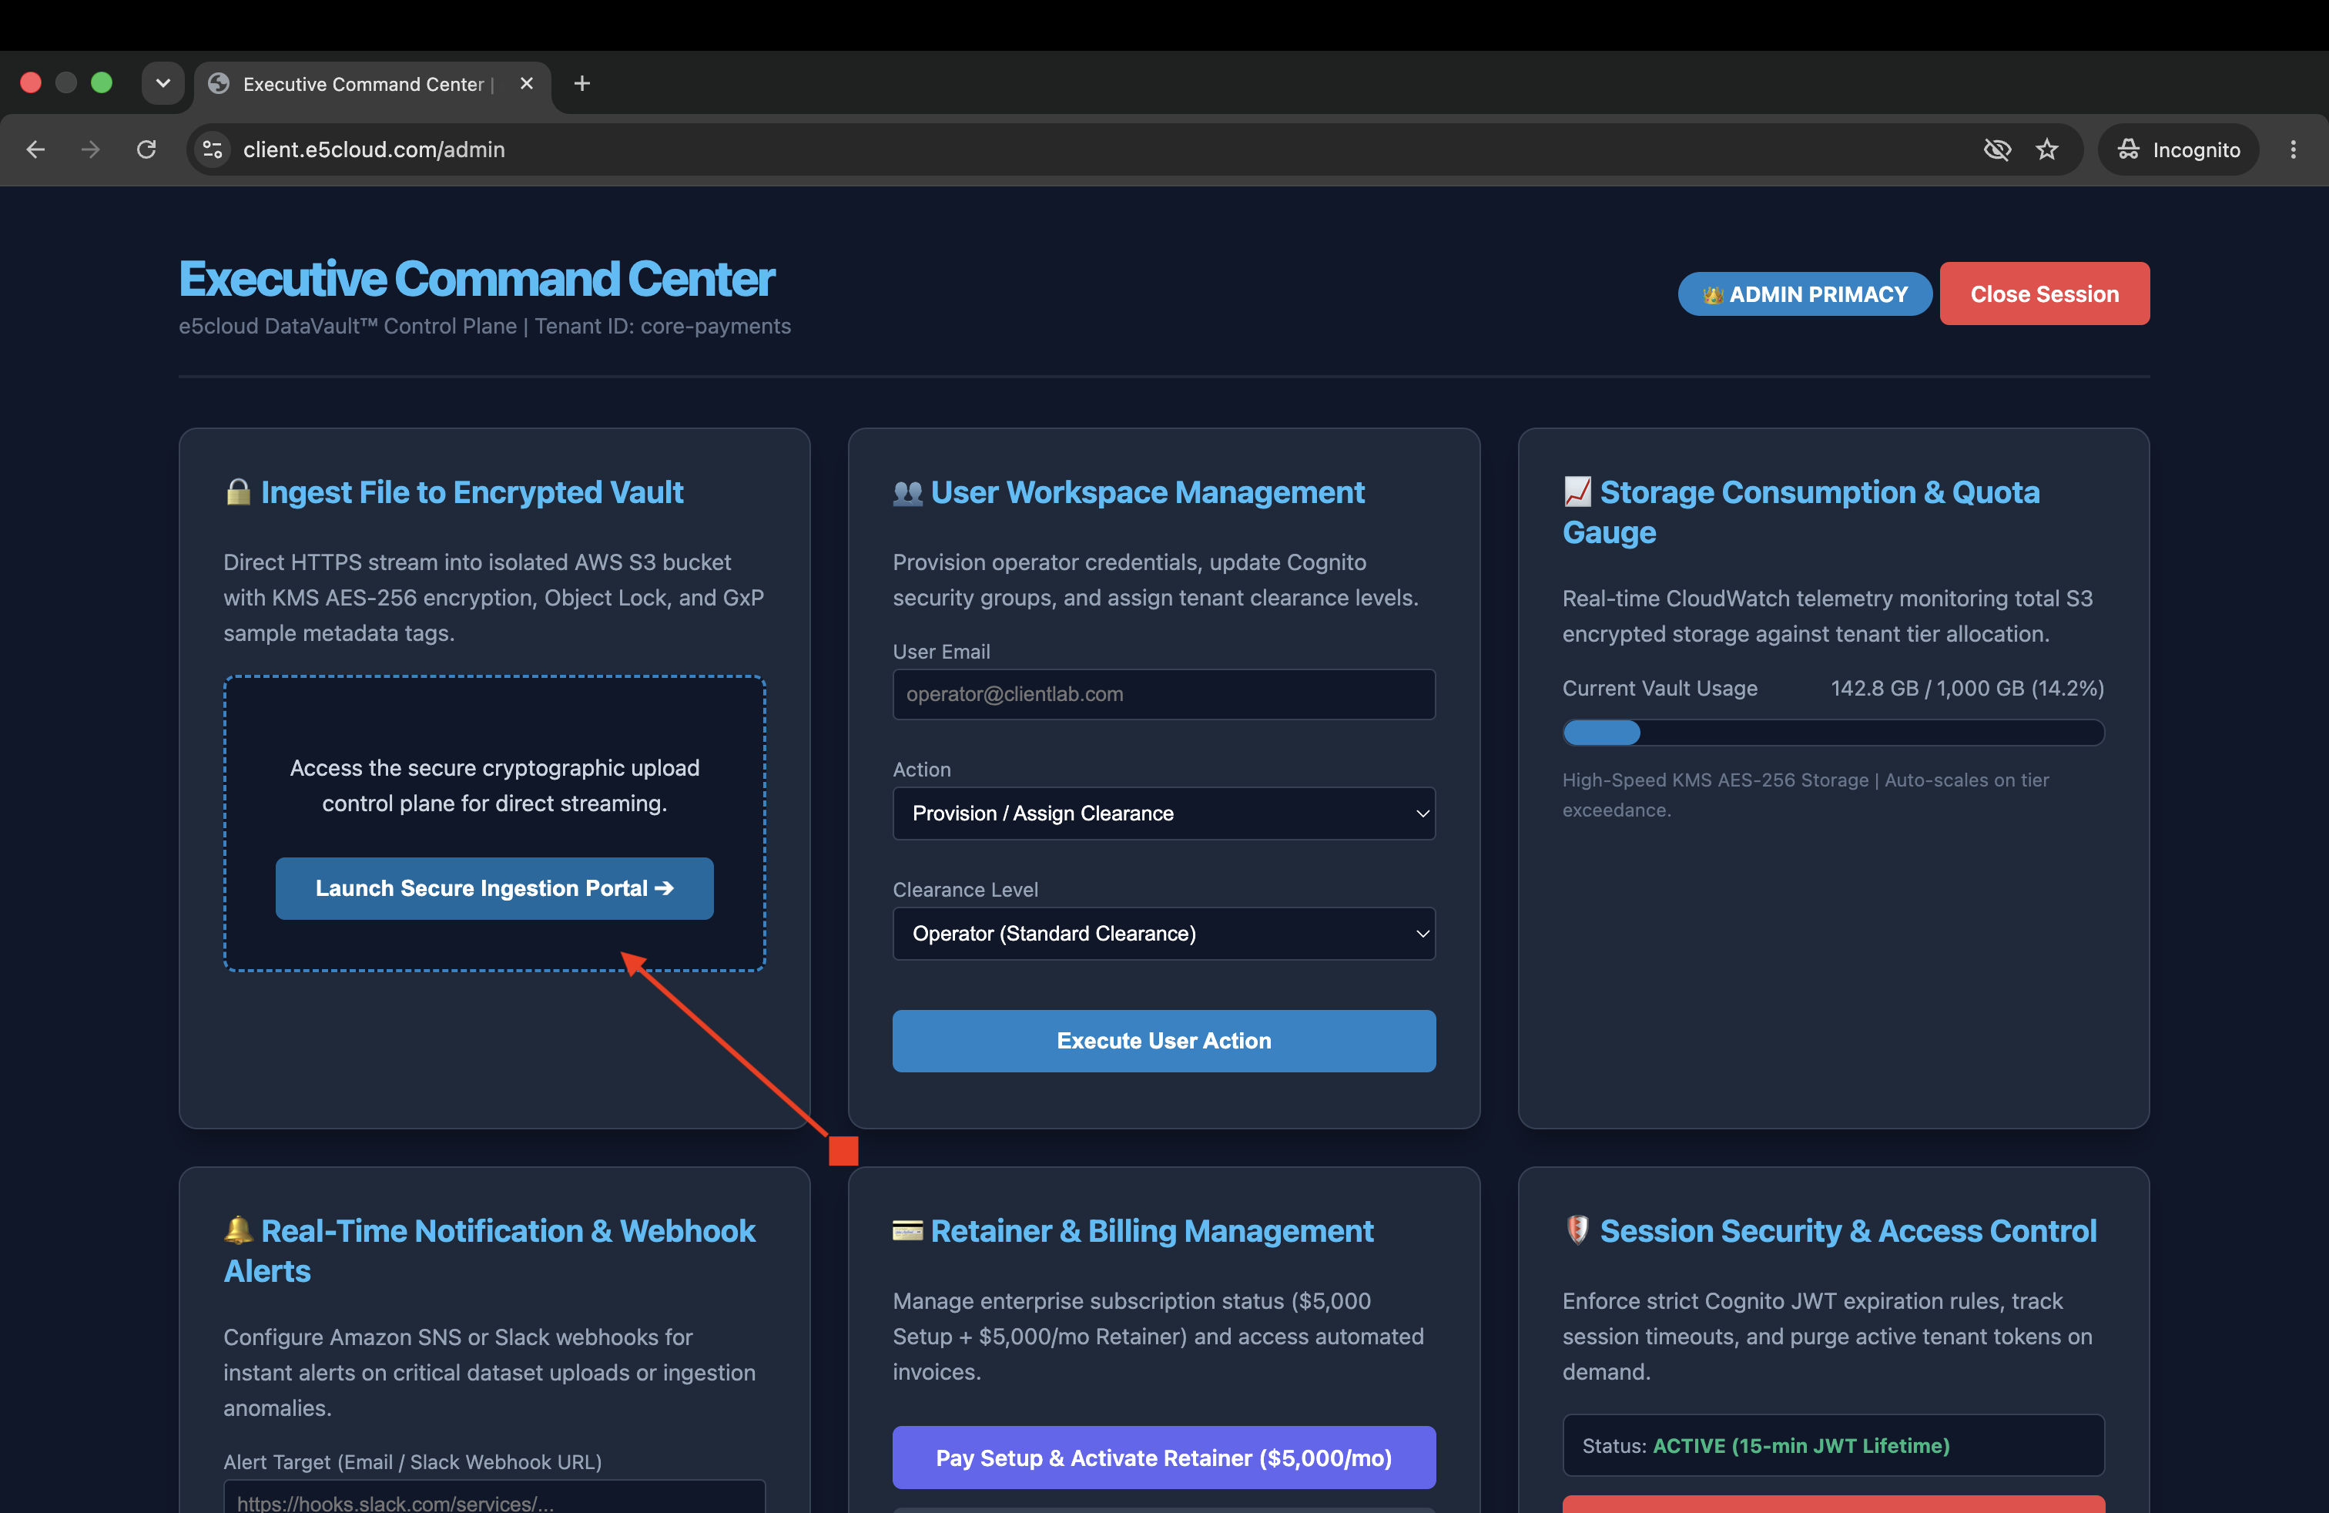2329x1513 pixels.
Task: Click 'Session Security & Access Control' heading
Action: (1848, 1230)
